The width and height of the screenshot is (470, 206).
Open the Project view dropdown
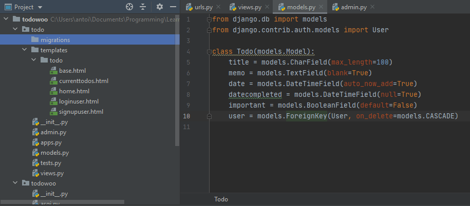click(41, 7)
